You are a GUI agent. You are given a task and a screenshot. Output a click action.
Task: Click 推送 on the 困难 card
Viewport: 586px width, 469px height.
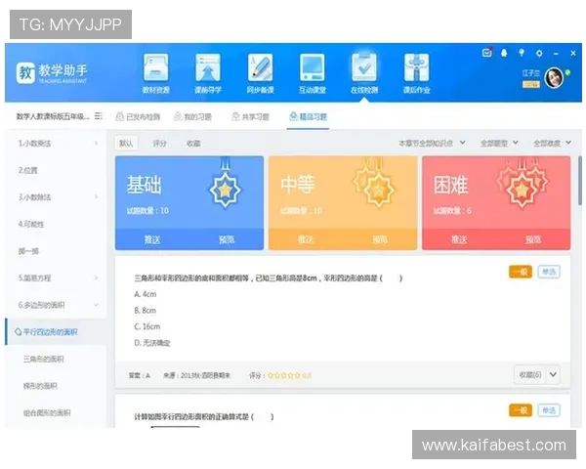tap(459, 239)
